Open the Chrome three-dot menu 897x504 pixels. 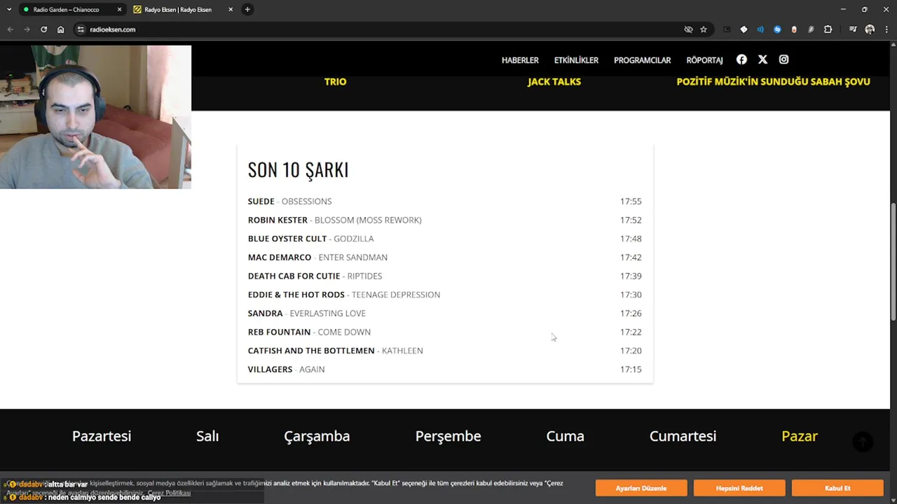tap(886, 29)
